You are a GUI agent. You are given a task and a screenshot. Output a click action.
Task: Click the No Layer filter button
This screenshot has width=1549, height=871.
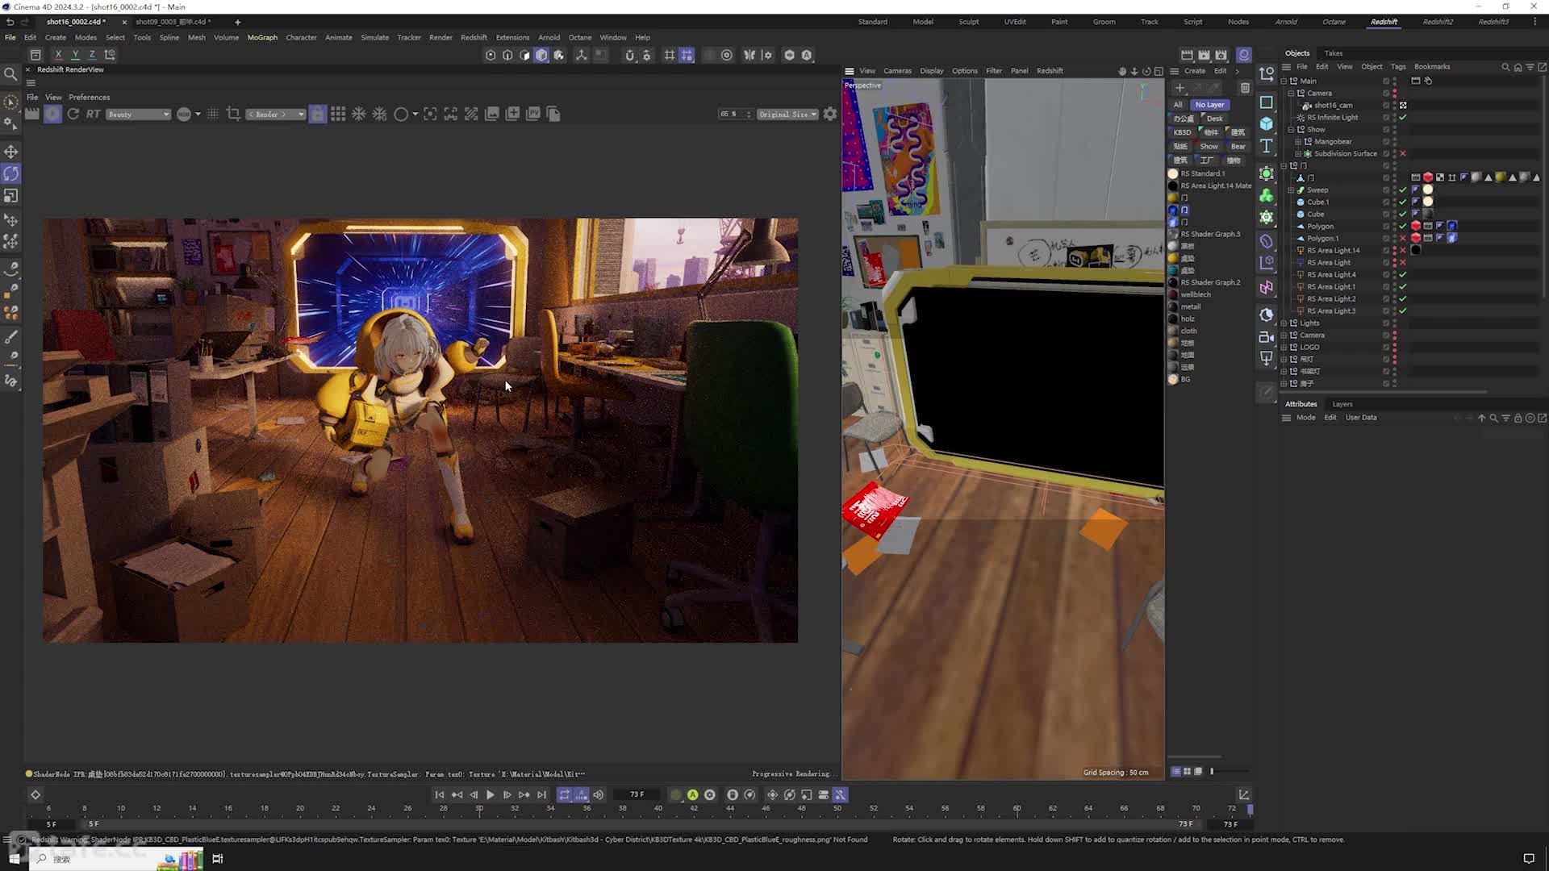[x=1209, y=105]
